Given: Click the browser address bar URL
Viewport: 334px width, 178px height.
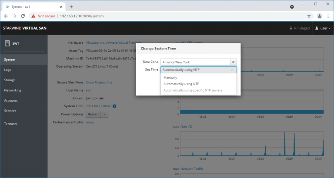Looking at the screenshot, I should [x=82, y=16].
